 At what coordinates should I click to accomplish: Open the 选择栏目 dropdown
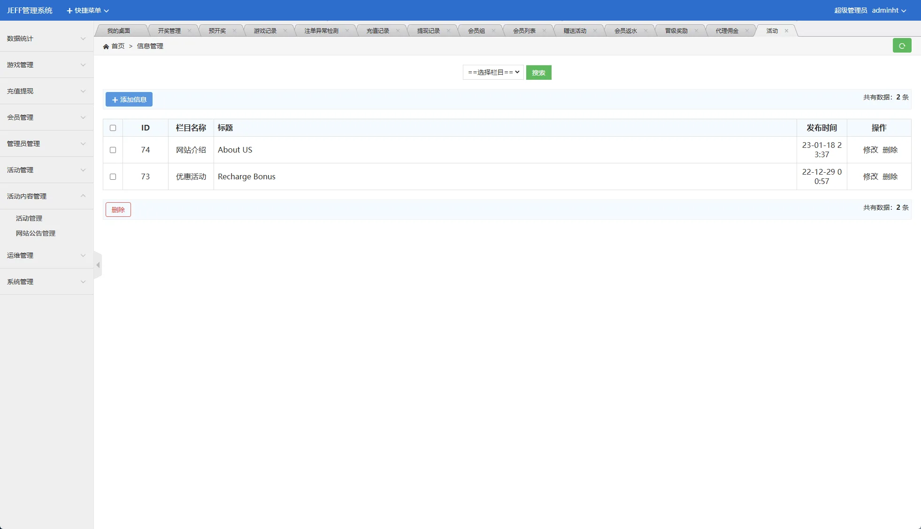click(x=493, y=72)
